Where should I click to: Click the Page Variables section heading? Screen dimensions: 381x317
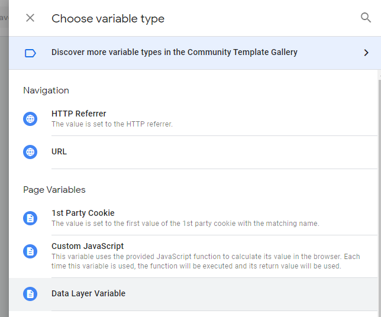[54, 190]
